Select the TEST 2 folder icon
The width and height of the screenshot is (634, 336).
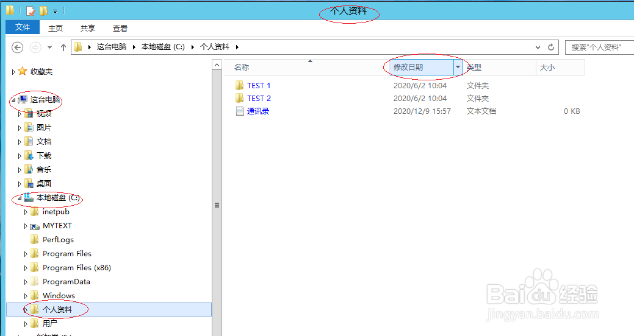(239, 99)
